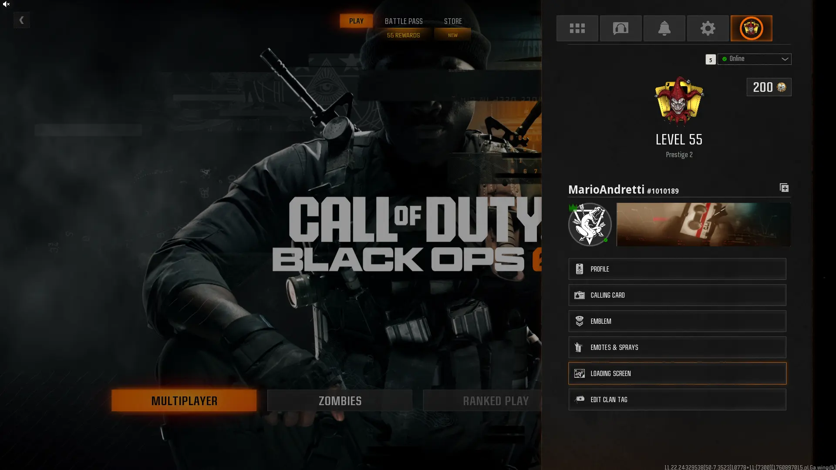Click the muted speaker icon
The width and height of the screenshot is (836, 470).
pyautogui.click(x=6, y=4)
